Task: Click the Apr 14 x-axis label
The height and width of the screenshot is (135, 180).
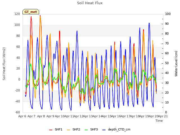Action: [x=97, y=116]
